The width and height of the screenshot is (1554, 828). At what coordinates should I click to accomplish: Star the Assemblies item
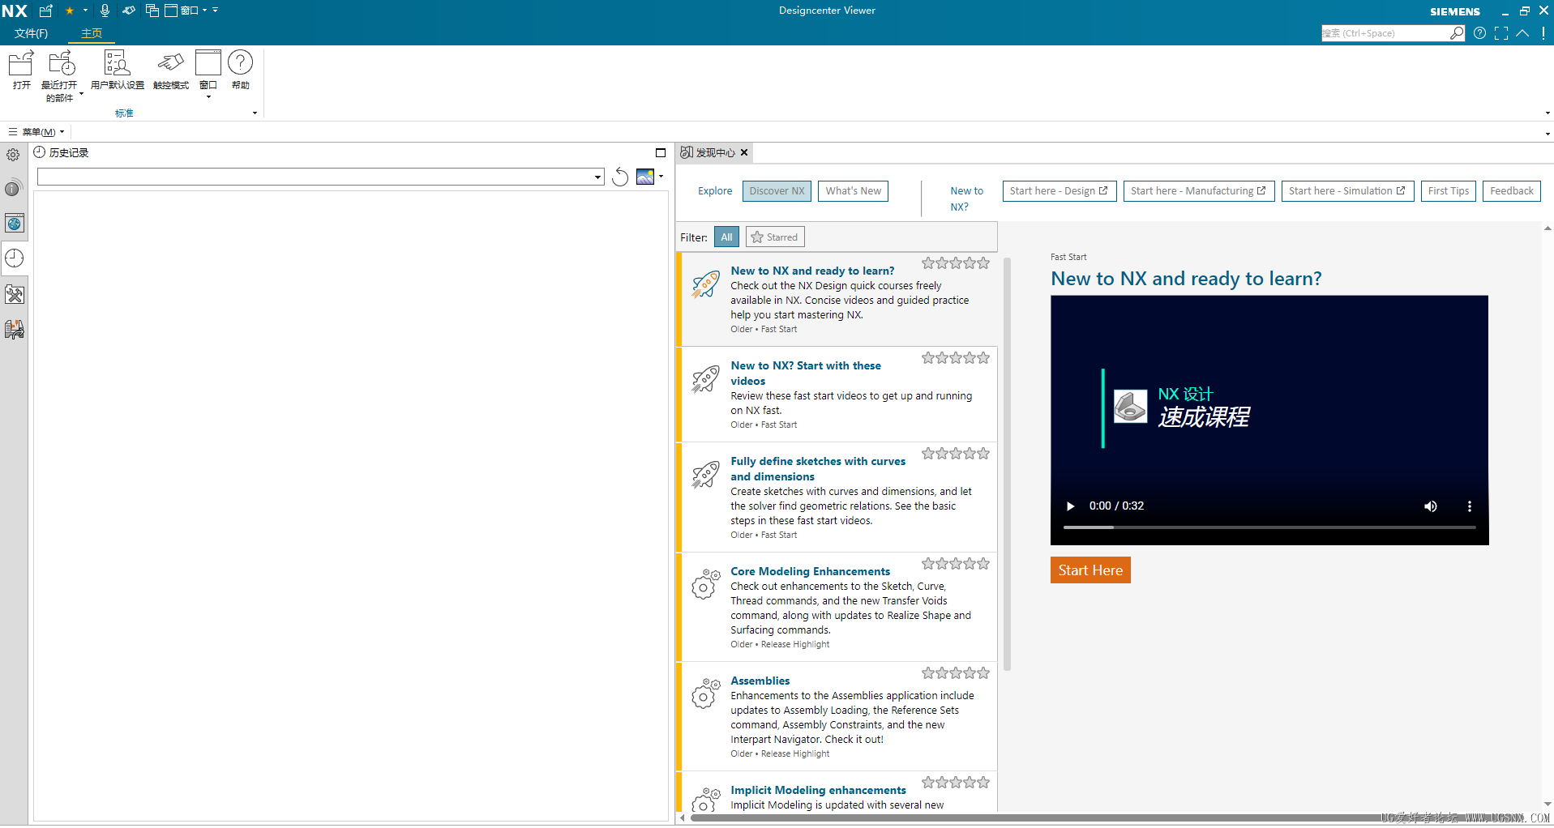(x=956, y=673)
